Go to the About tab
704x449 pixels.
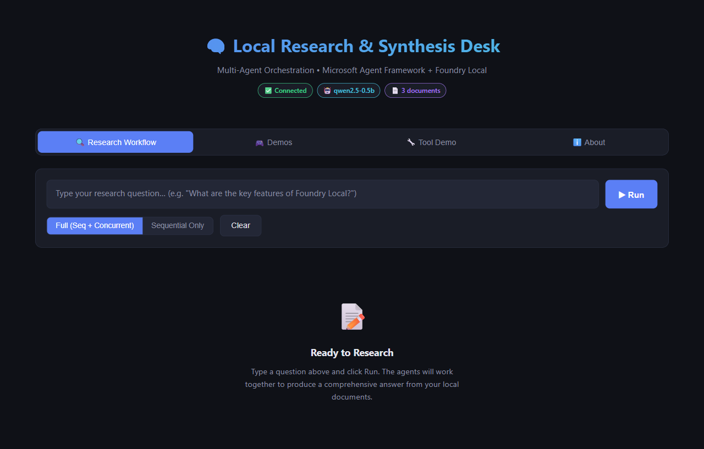pos(588,142)
